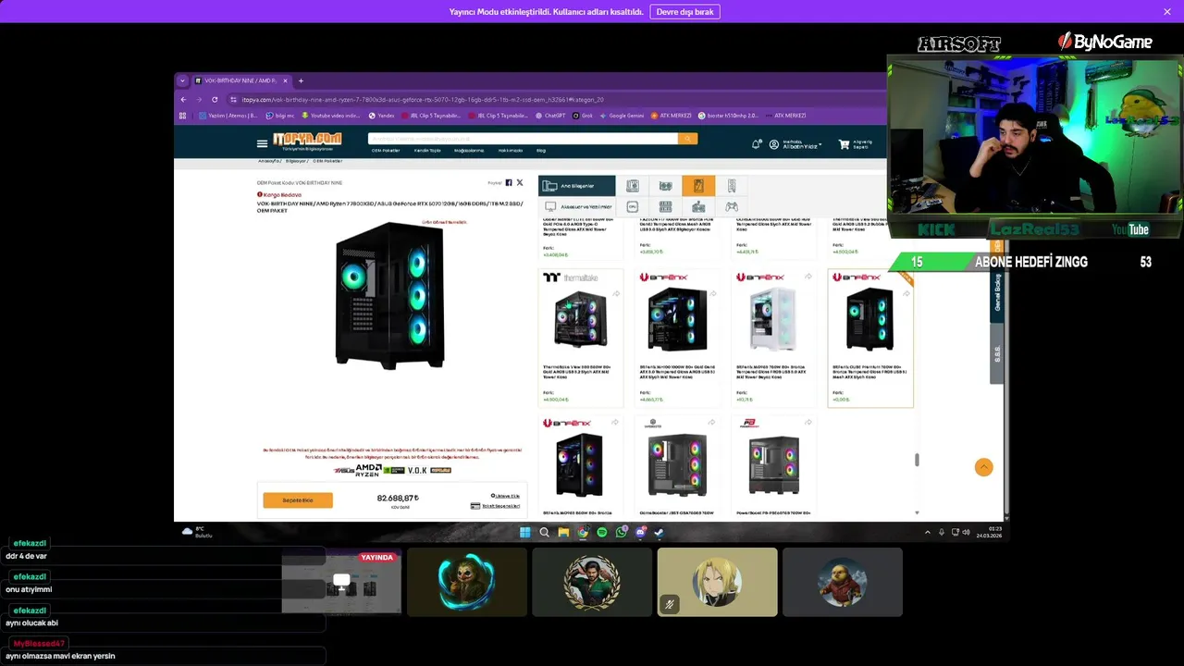1184x666 pixels.
Task: Choose the PowerBoost case card
Action: [x=773, y=466]
